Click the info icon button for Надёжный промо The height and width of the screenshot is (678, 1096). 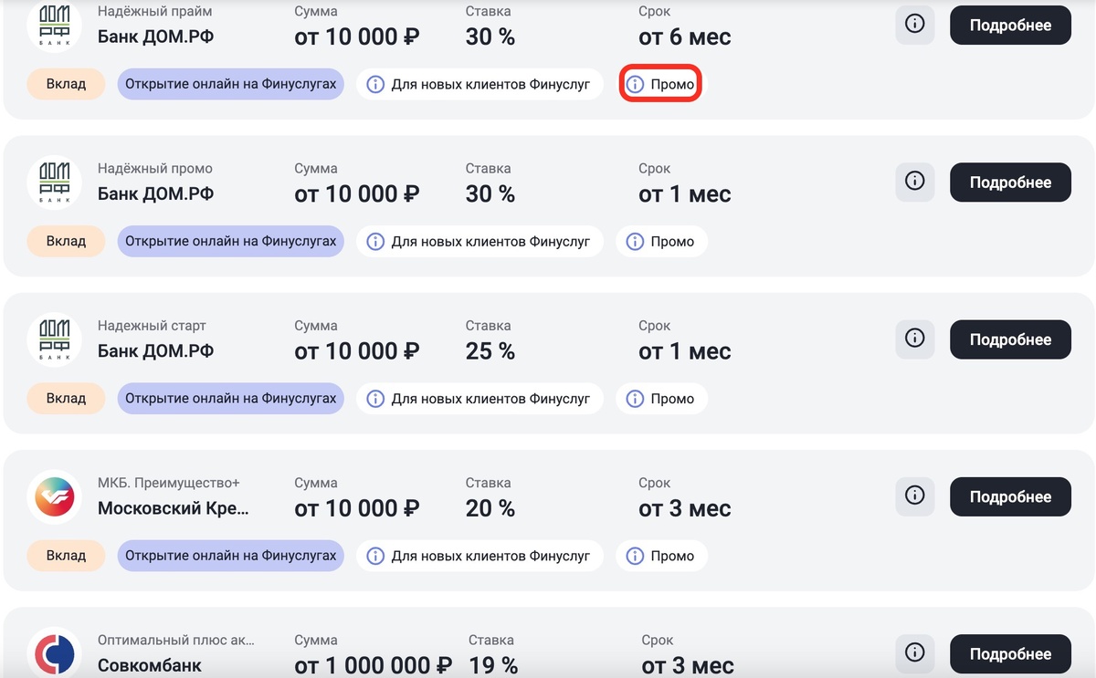(914, 182)
